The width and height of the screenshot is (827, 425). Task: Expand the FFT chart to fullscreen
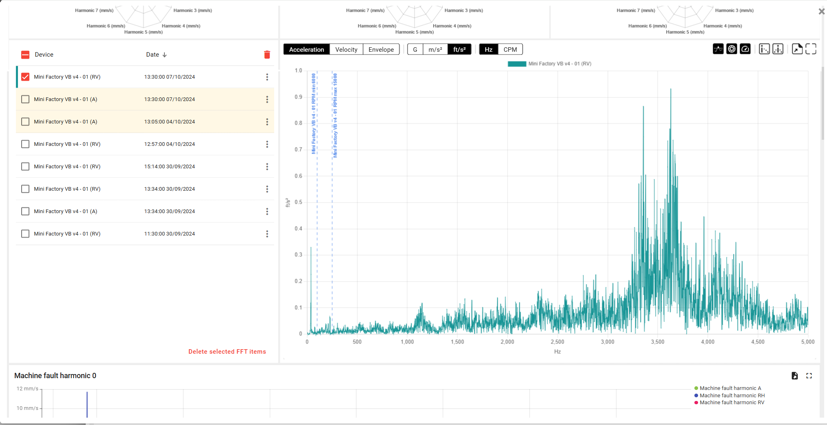811,49
